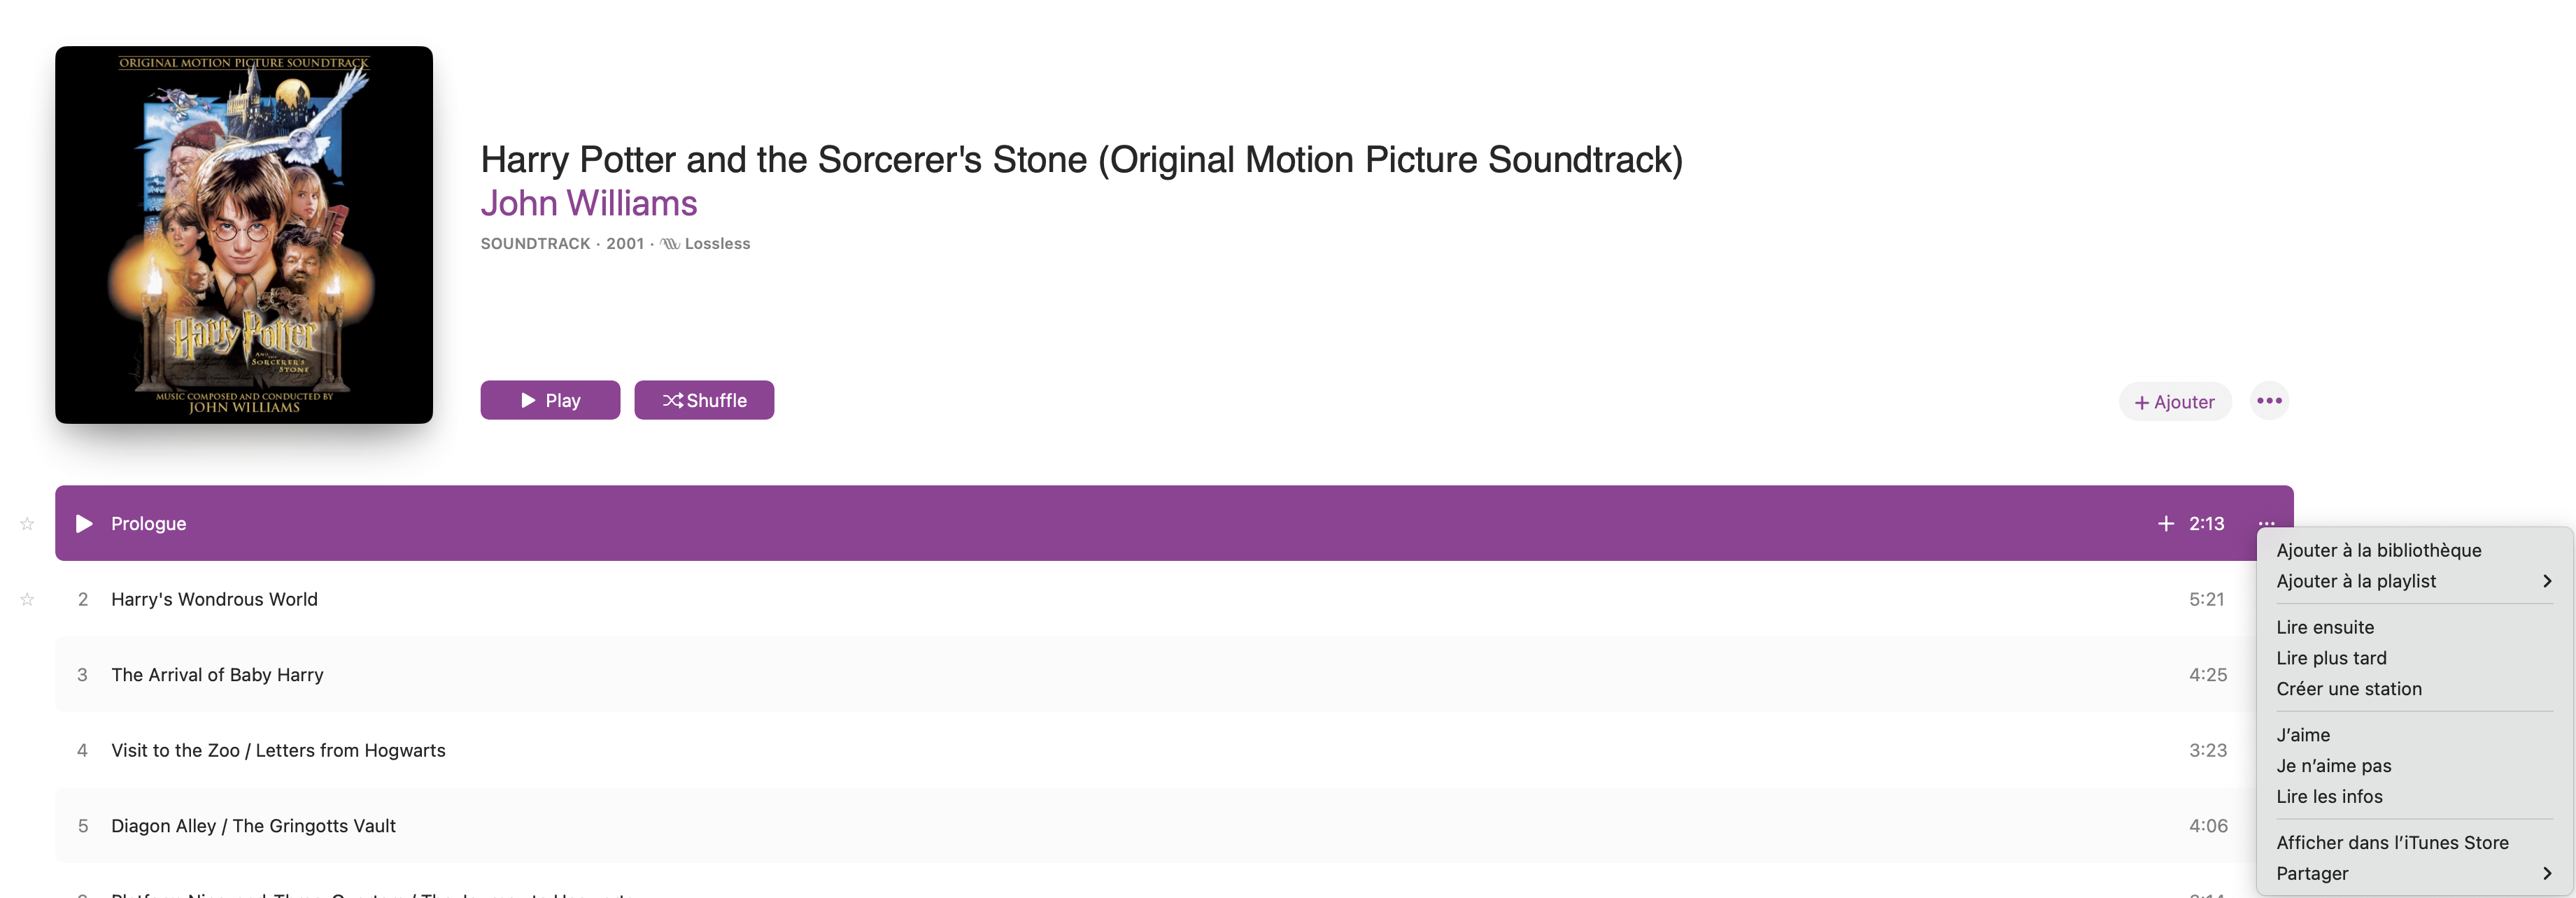Click the Ajouter button to add album

(x=2174, y=402)
